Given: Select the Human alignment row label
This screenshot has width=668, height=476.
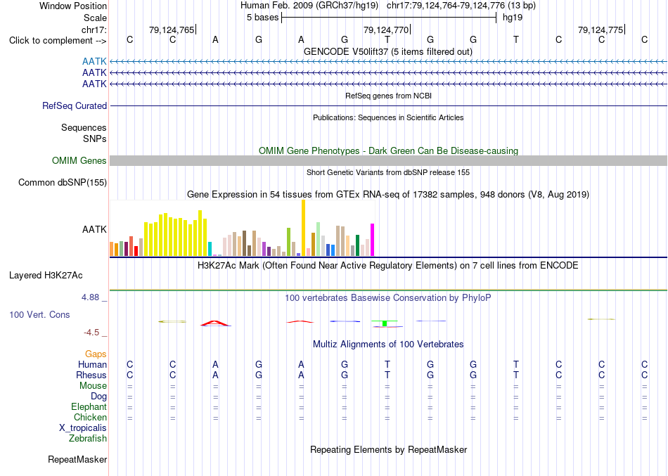Looking at the screenshot, I should (92, 364).
